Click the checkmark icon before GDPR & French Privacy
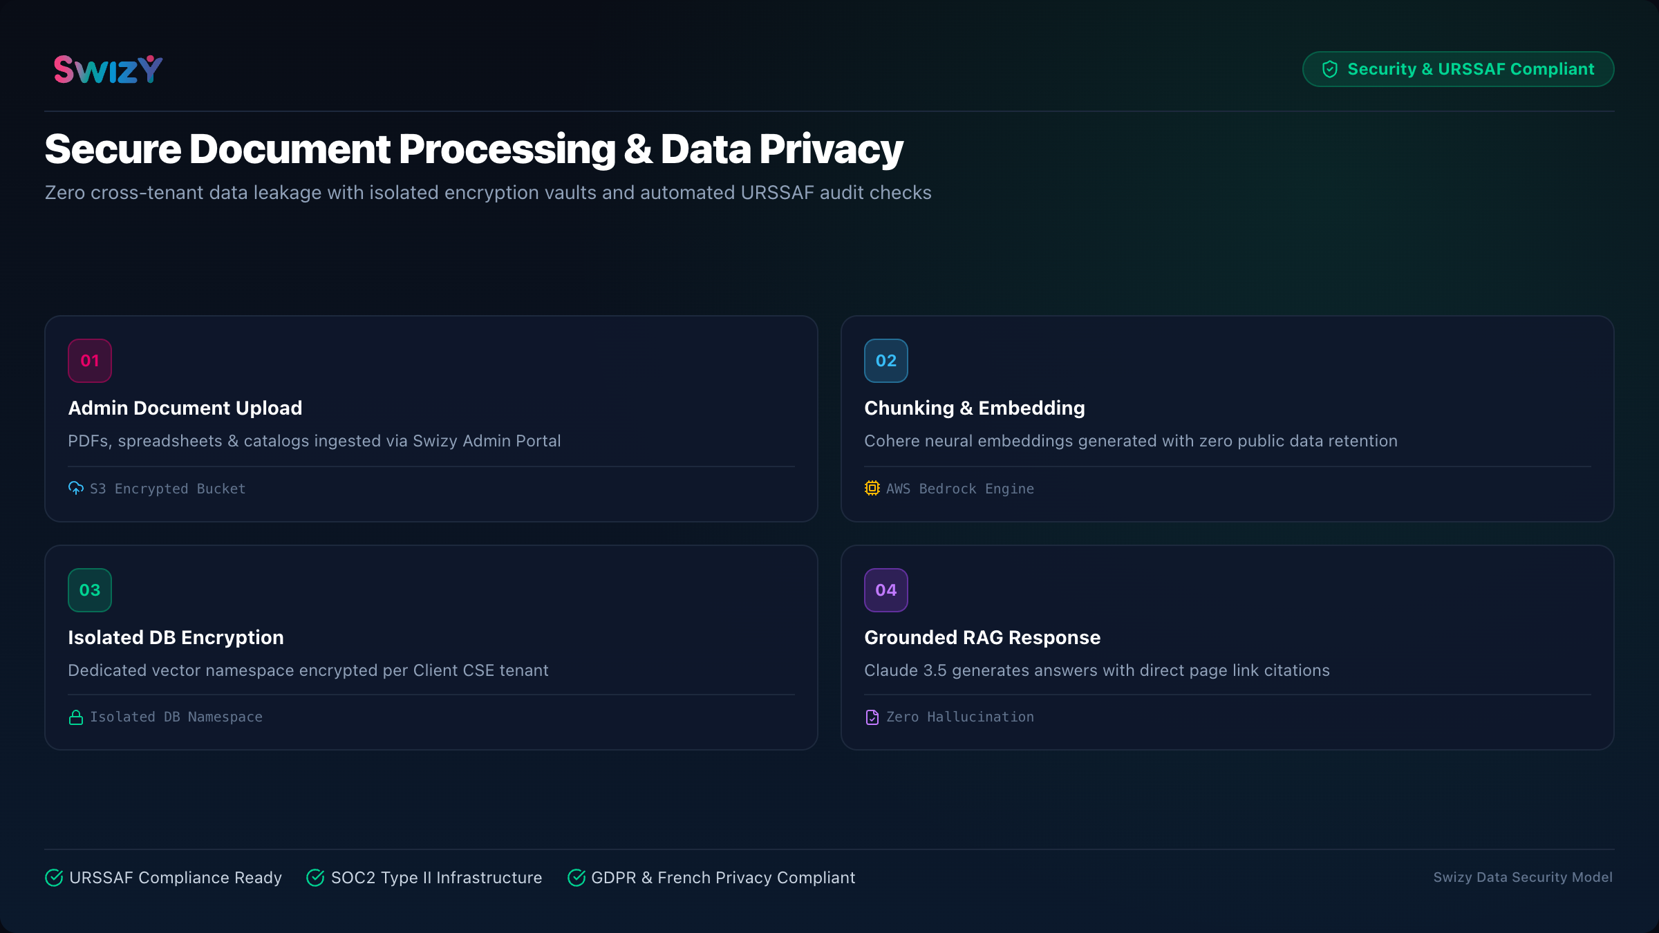The image size is (1659, 933). [577, 878]
